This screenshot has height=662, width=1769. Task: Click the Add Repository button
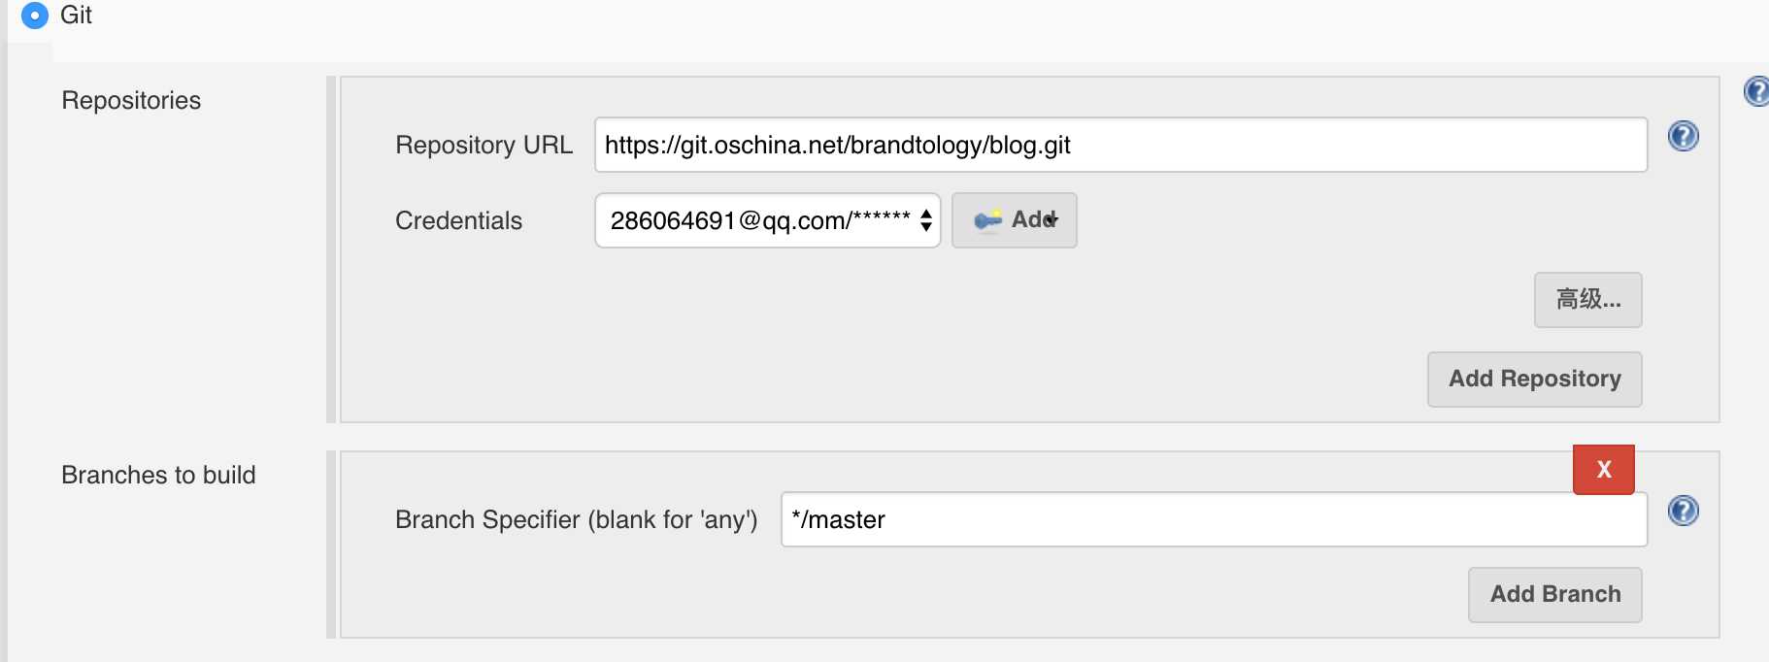[1534, 380]
